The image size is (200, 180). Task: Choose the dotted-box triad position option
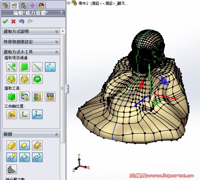pyautogui.click(x=24, y=114)
